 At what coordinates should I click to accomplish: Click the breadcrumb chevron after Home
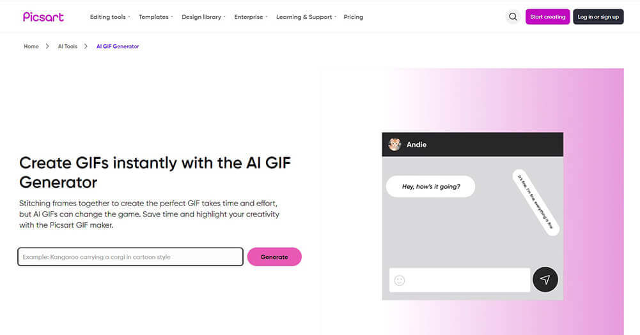click(47, 47)
